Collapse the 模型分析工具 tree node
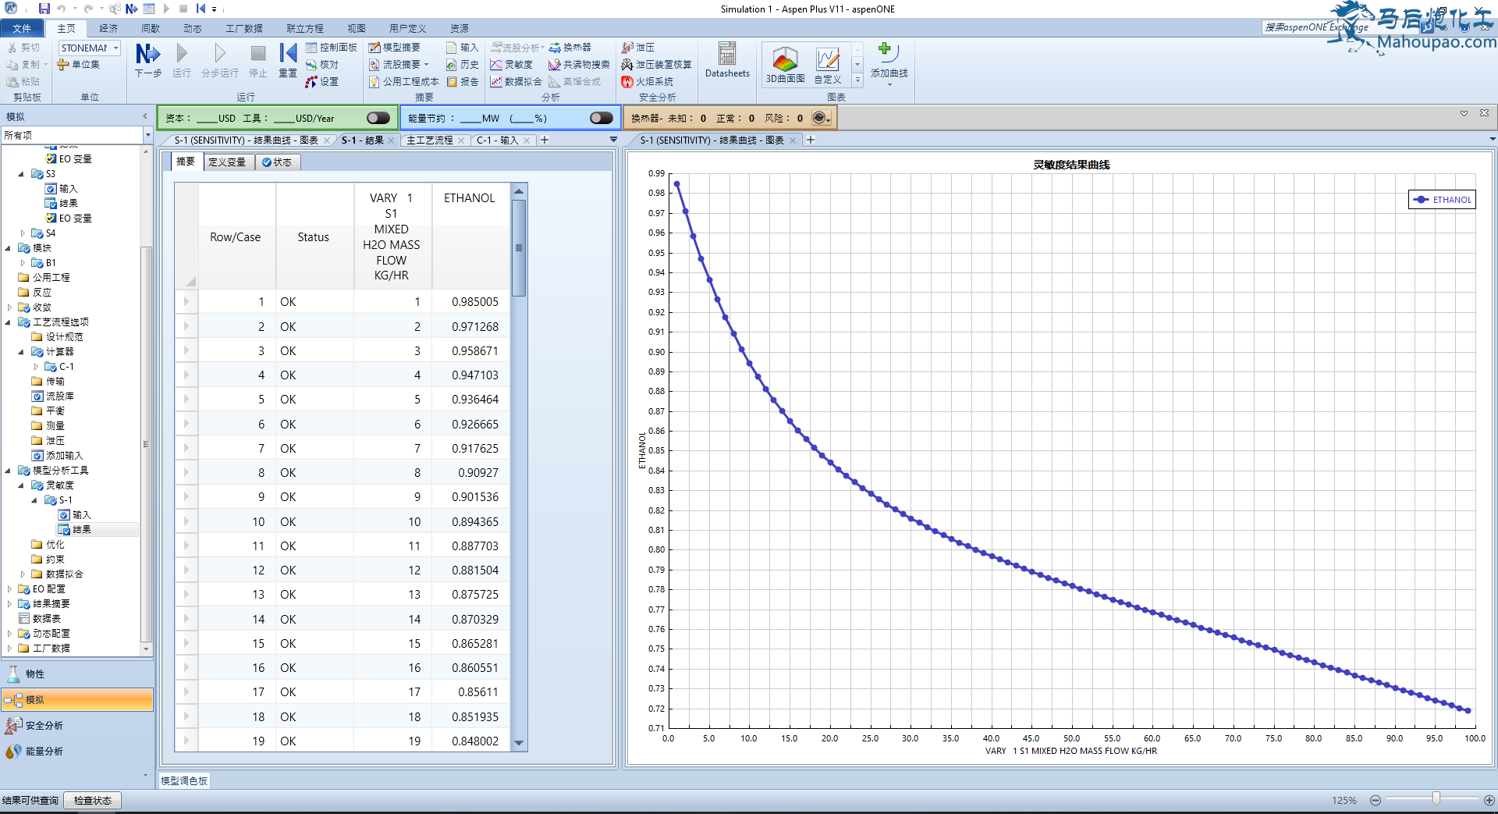Screen dimensions: 1498x814 click(x=8, y=471)
